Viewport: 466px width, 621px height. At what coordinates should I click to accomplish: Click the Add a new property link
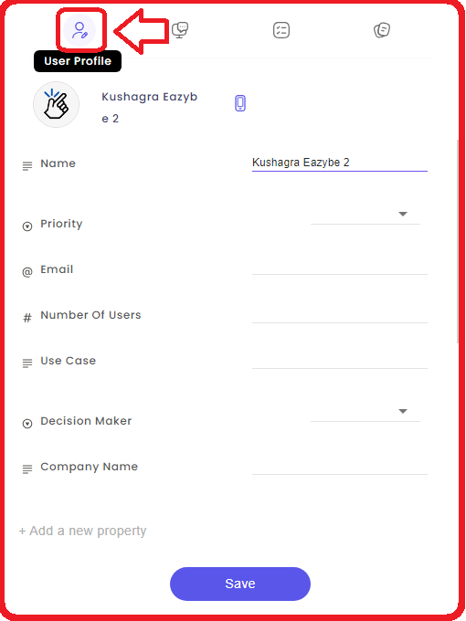point(83,531)
